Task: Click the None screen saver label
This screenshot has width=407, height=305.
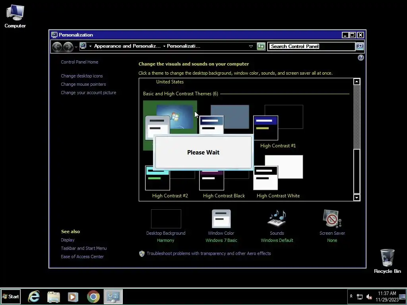Action: [332, 240]
